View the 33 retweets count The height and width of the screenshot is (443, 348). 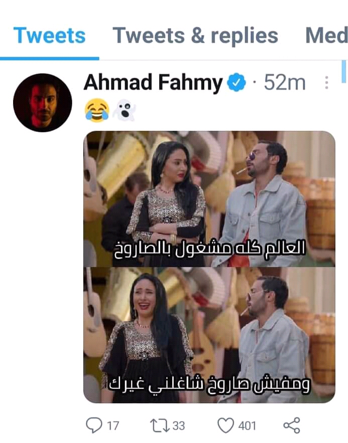click(x=178, y=426)
